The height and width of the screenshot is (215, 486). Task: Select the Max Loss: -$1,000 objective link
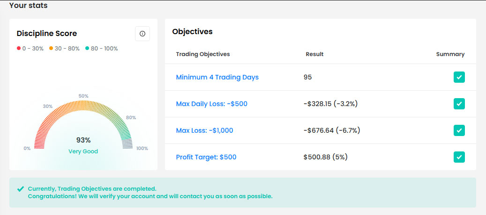click(x=204, y=130)
